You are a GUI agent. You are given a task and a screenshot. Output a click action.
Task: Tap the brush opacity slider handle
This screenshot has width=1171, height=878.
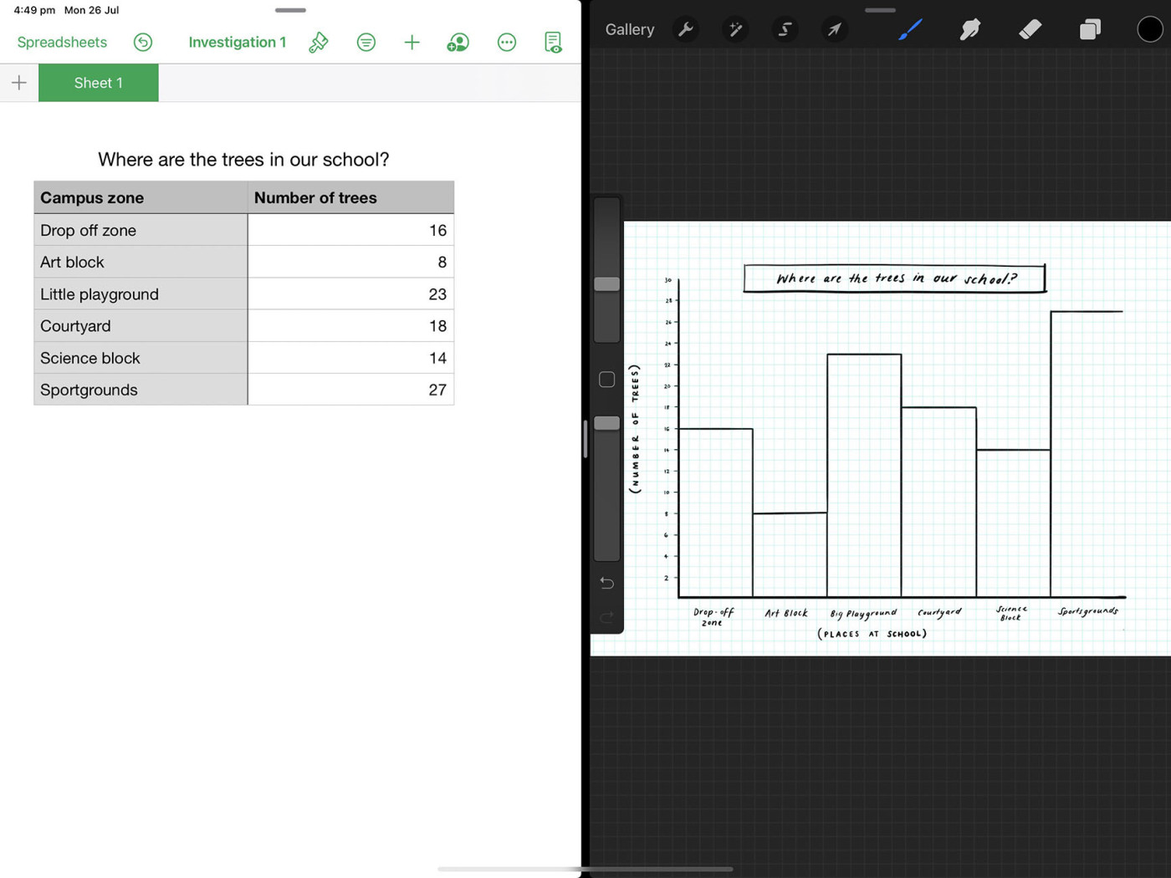point(606,423)
